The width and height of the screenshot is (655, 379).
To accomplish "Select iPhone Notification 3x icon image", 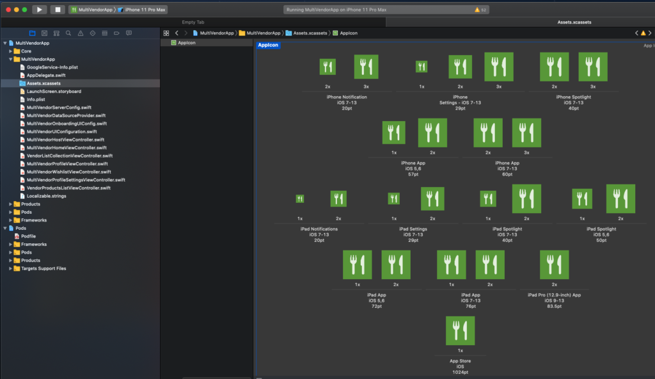I will 366,67.
